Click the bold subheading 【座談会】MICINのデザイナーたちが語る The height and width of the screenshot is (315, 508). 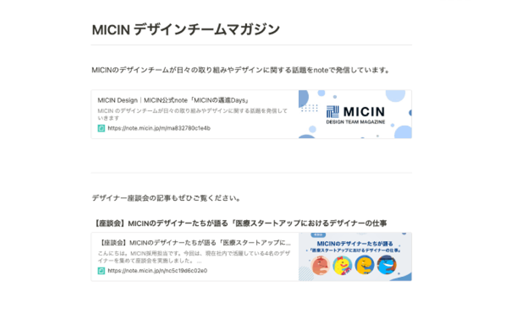pos(240,223)
